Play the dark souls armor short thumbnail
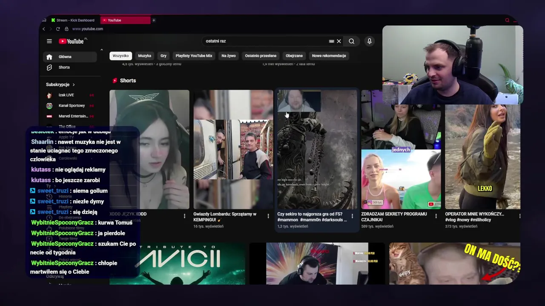Image resolution: width=545 pixels, height=306 pixels. coord(317,149)
